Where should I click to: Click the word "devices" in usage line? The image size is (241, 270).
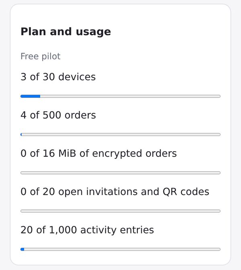[77, 77]
